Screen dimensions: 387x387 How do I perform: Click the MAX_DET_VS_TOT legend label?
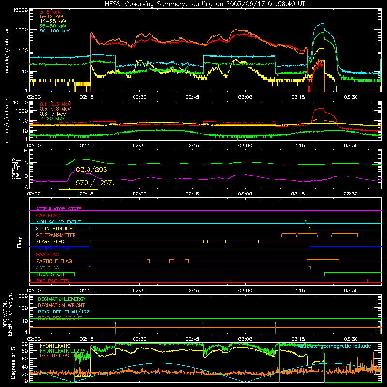point(60,356)
